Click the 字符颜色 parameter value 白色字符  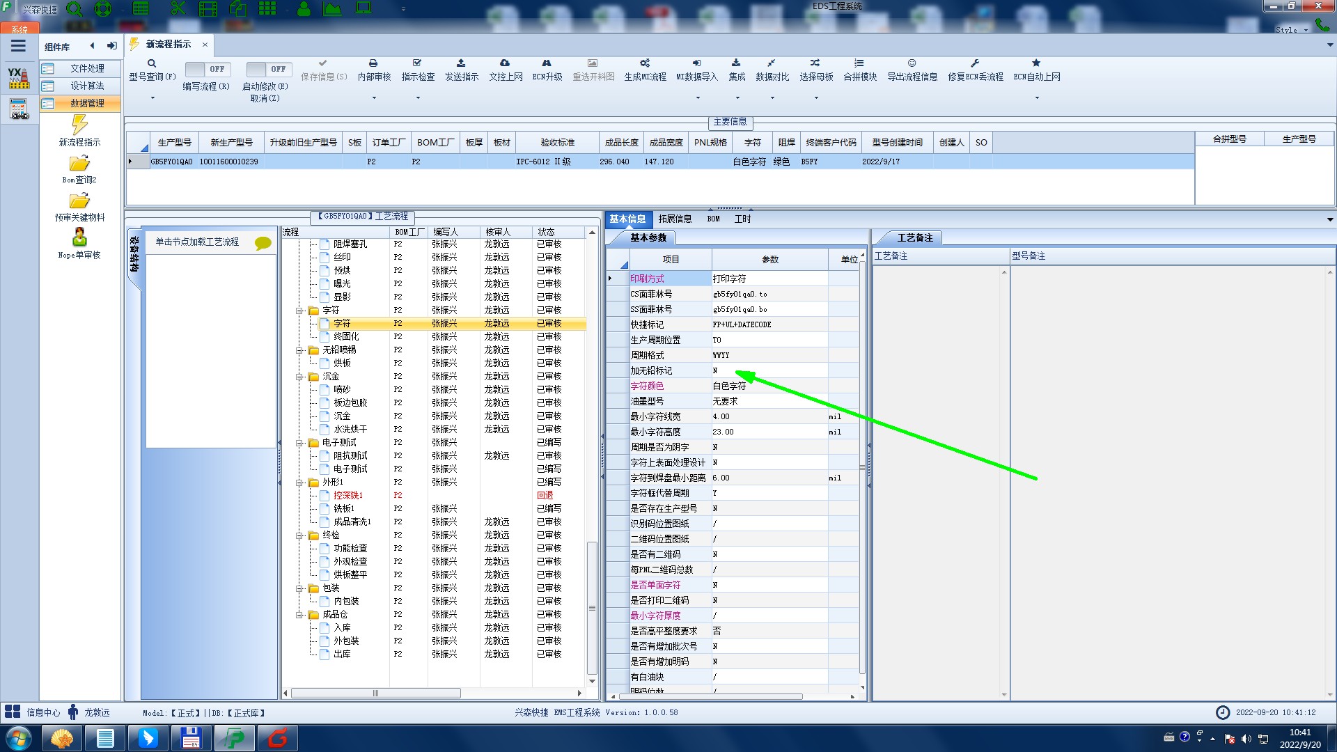(x=769, y=386)
